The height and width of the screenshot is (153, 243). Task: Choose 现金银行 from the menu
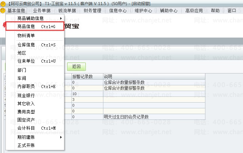tap(35, 95)
